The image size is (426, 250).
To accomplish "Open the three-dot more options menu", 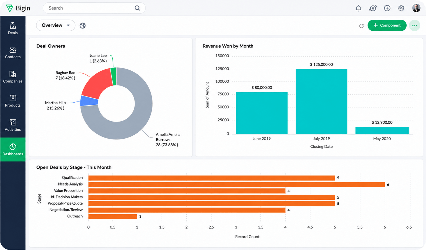I will [x=415, y=26].
